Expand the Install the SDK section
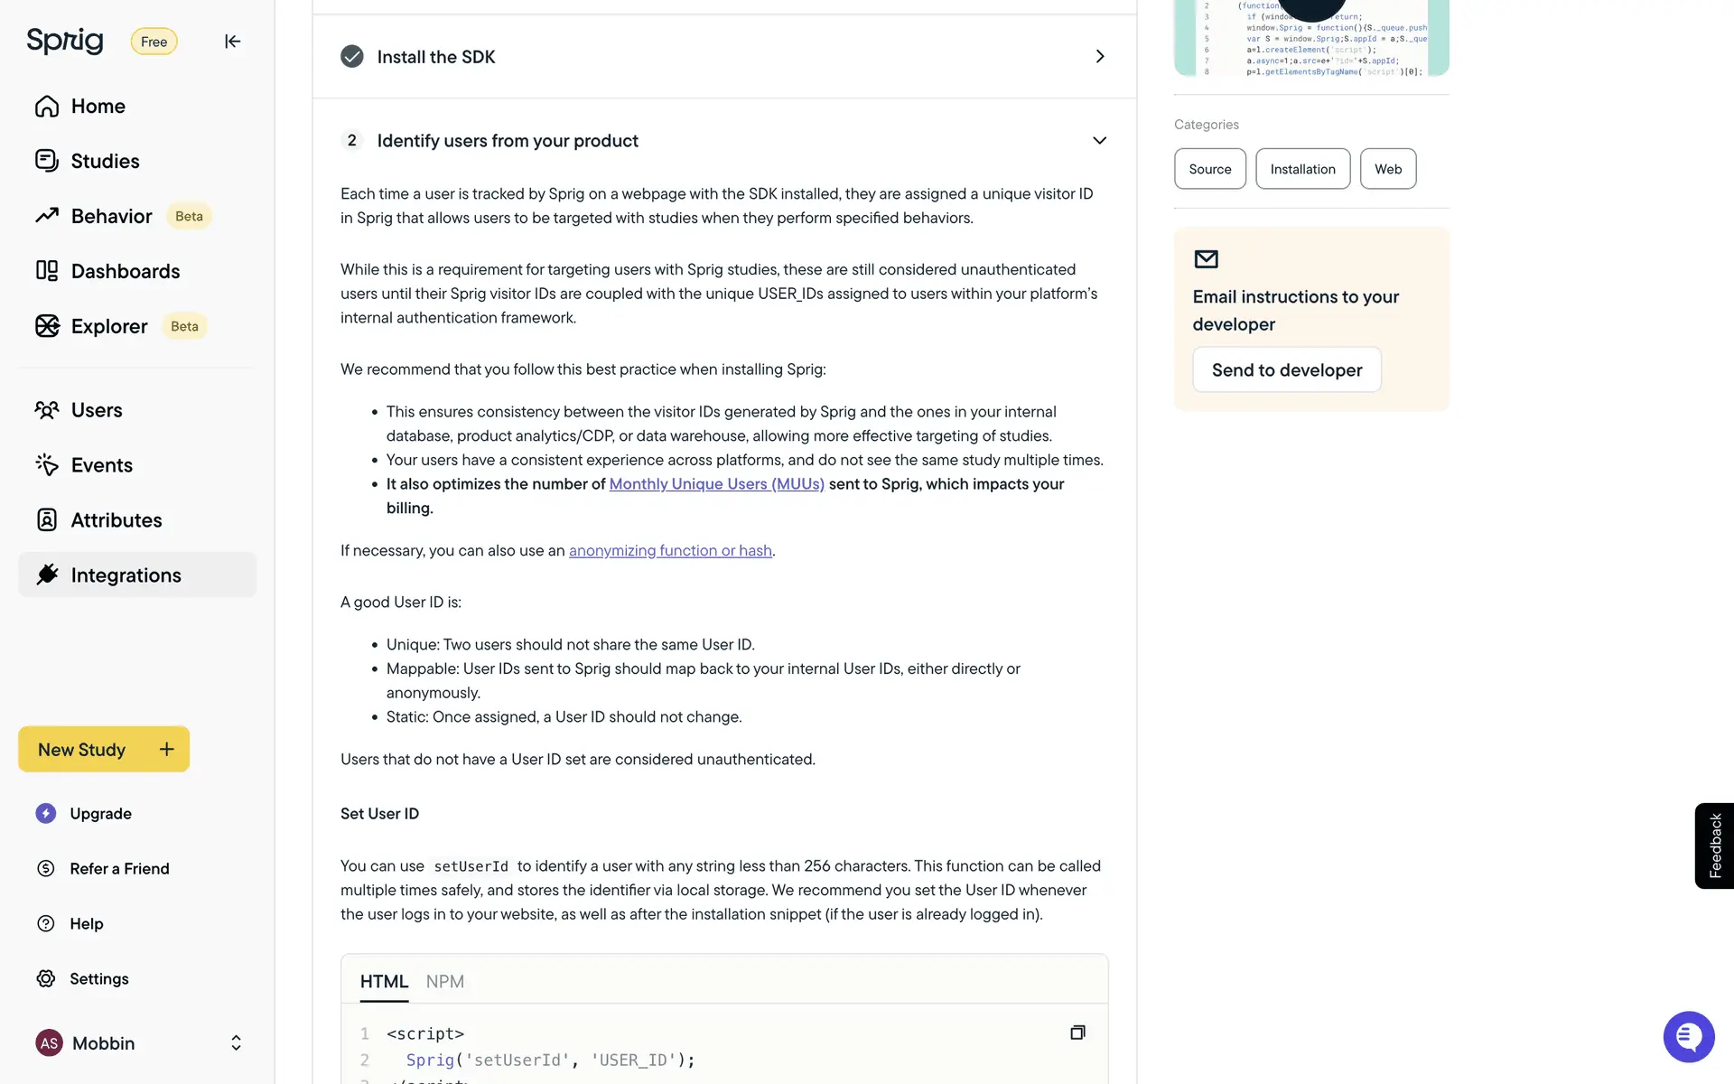This screenshot has height=1084, width=1734. [x=1099, y=57]
